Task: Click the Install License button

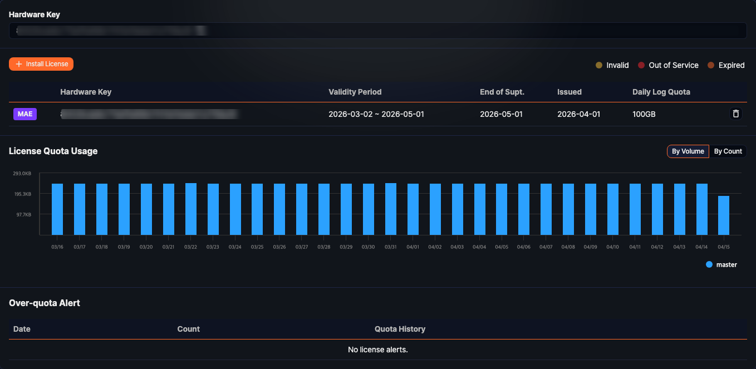Action: point(41,63)
